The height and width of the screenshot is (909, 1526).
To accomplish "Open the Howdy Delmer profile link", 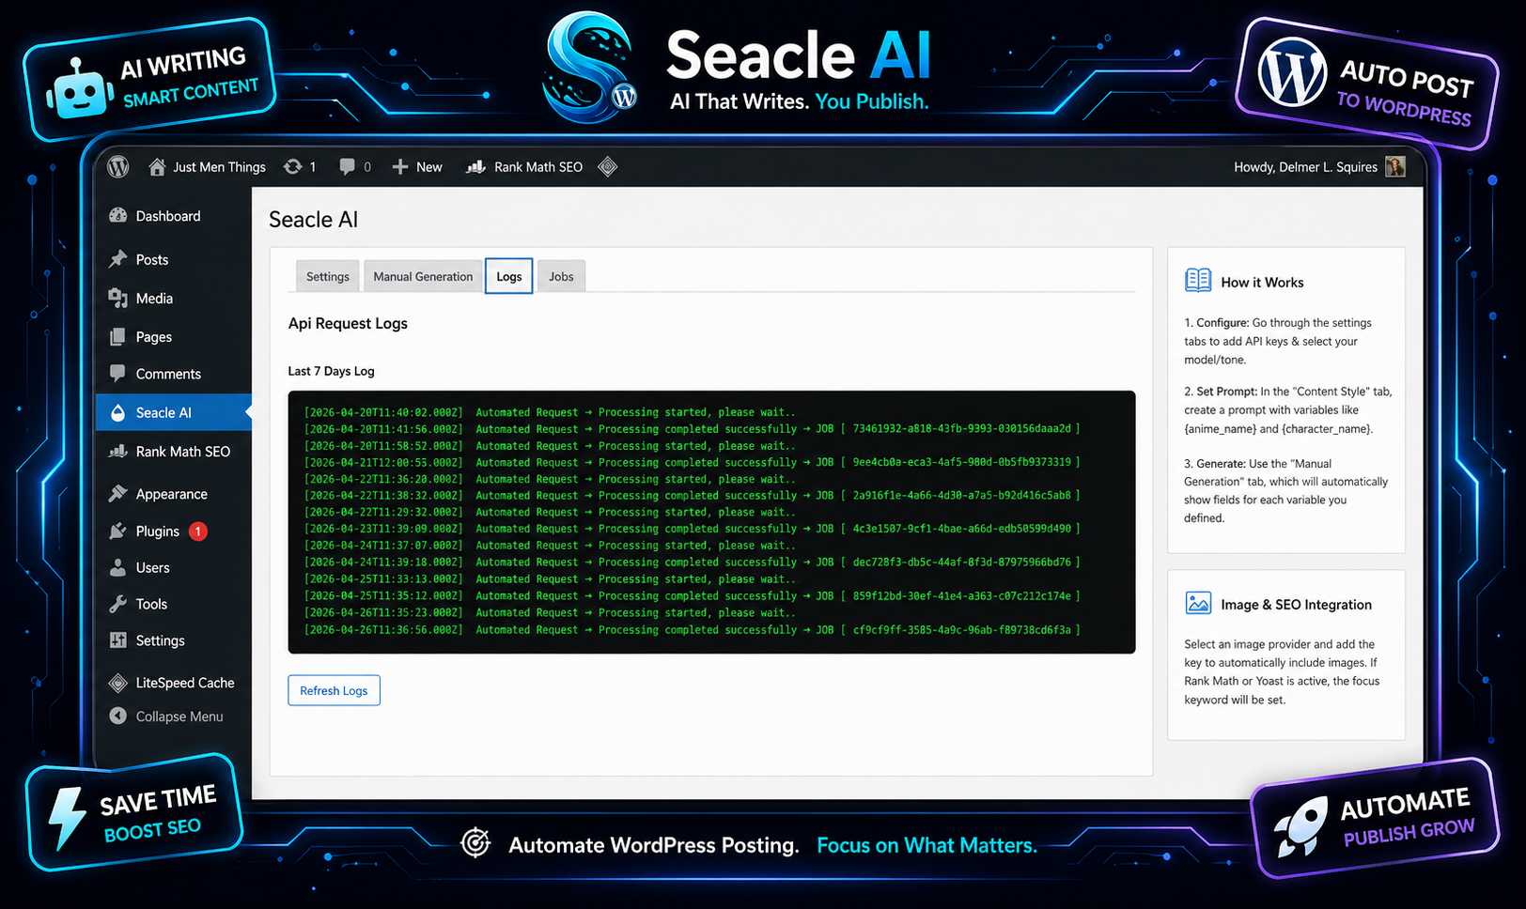I will pos(1306,166).
